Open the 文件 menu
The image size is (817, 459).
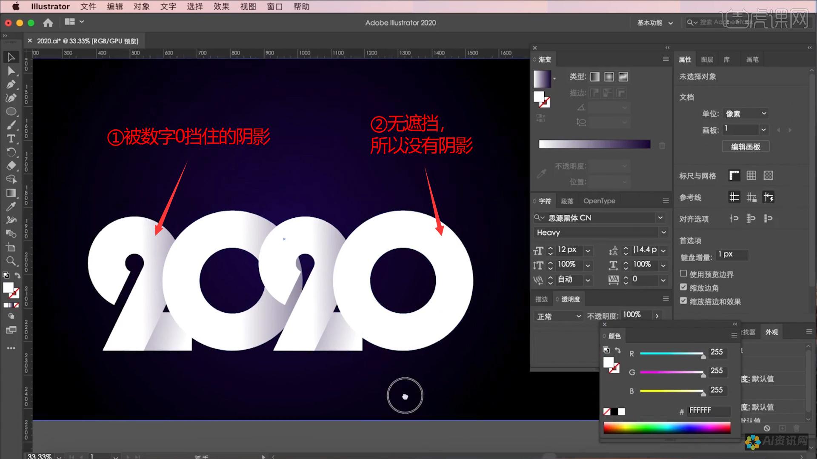click(x=88, y=6)
